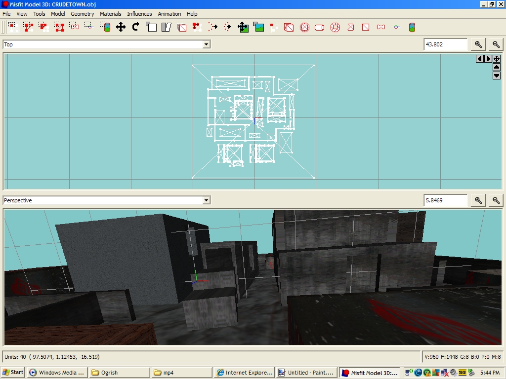This screenshot has height=379, width=506.
Task: Pick the Create Cube tool
Action: pyautogui.click(x=289, y=28)
